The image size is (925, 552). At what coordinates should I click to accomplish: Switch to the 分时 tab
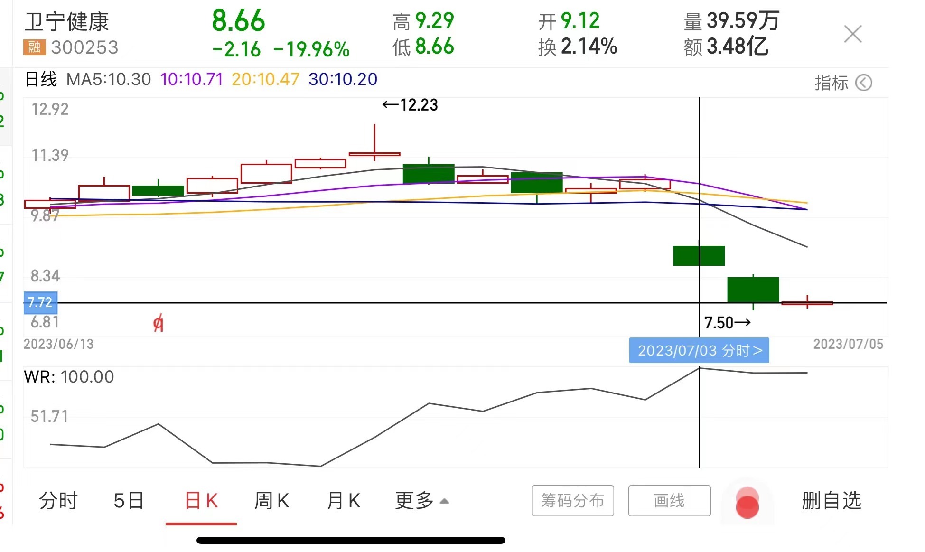(x=58, y=501)
